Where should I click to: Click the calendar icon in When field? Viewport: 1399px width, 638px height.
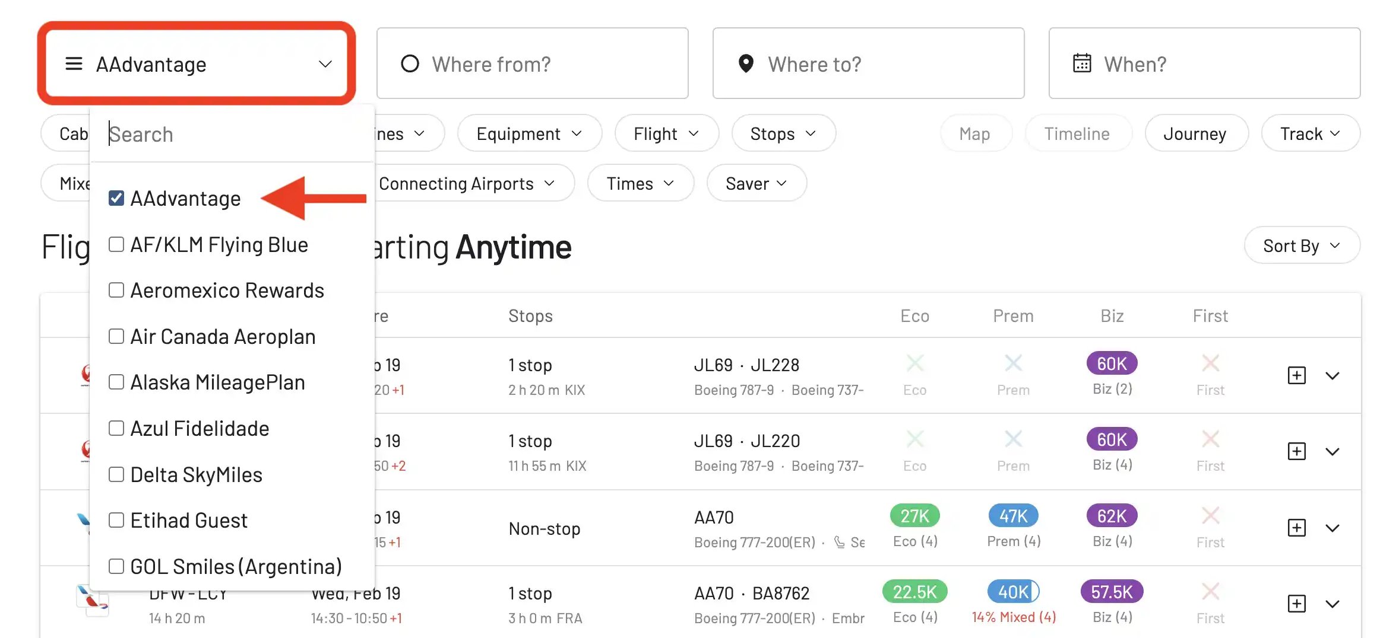(x=1082, y=63)
